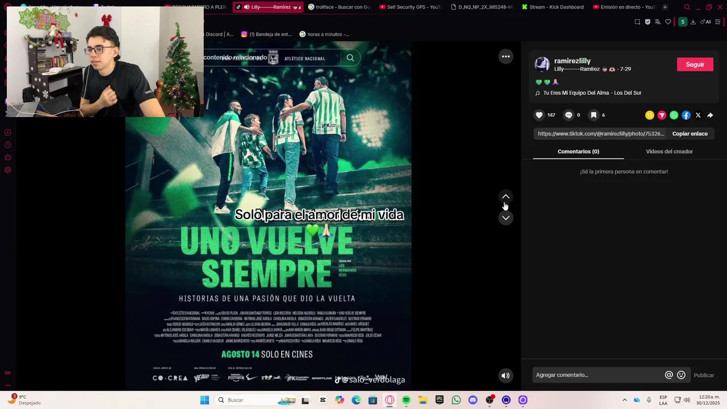Click the translate page icon

(x=658, y=22)
